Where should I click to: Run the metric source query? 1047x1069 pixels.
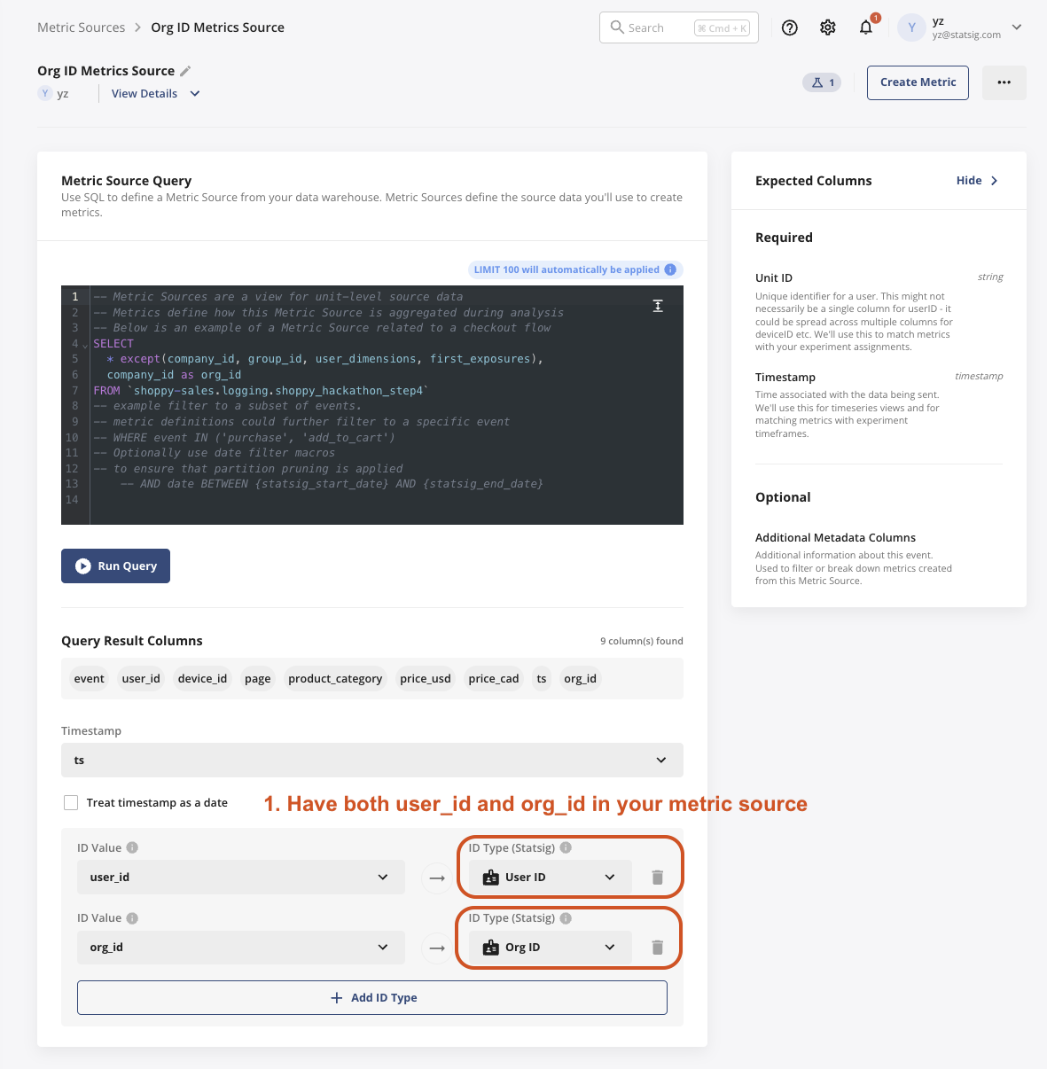click(x=115, y=566)
